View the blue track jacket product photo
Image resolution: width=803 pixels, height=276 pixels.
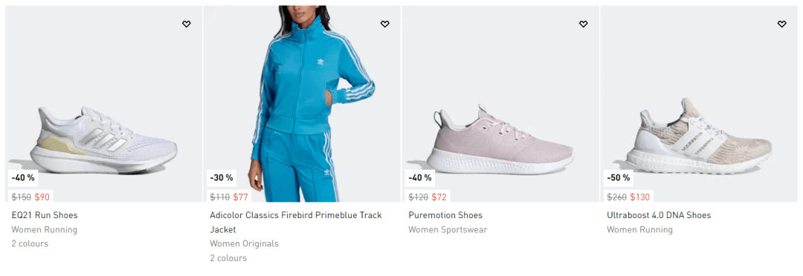302,104
